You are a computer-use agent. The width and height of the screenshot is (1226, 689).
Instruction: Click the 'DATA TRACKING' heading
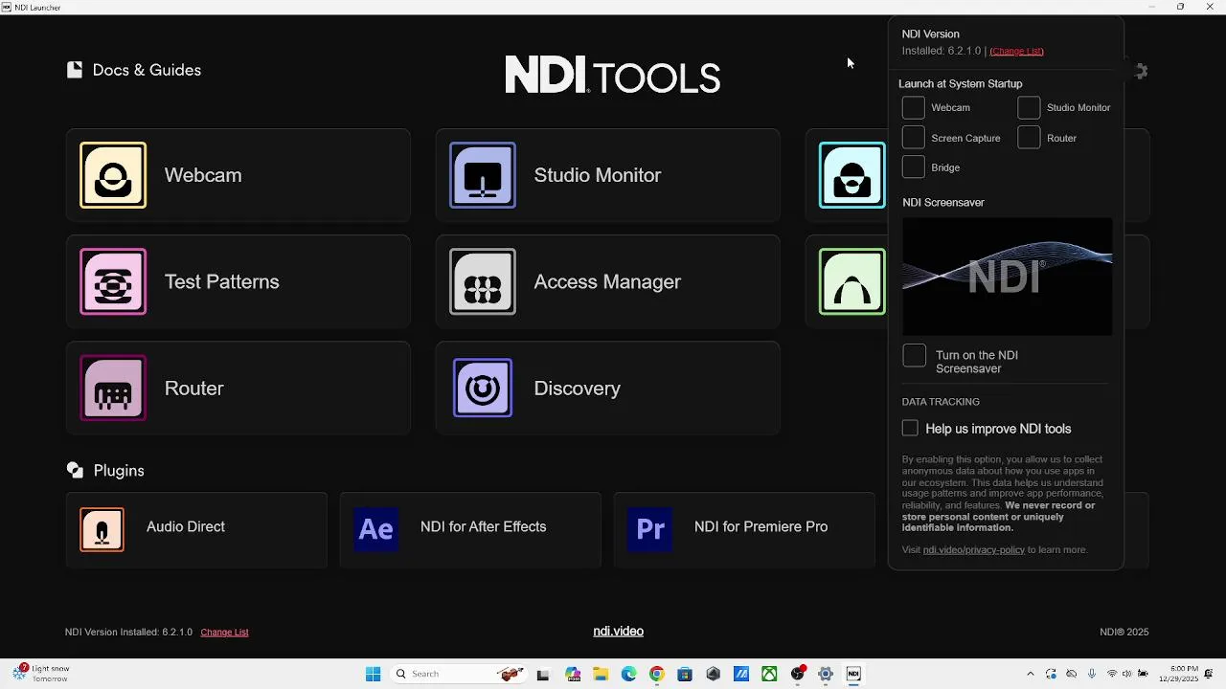pos(941,402)
